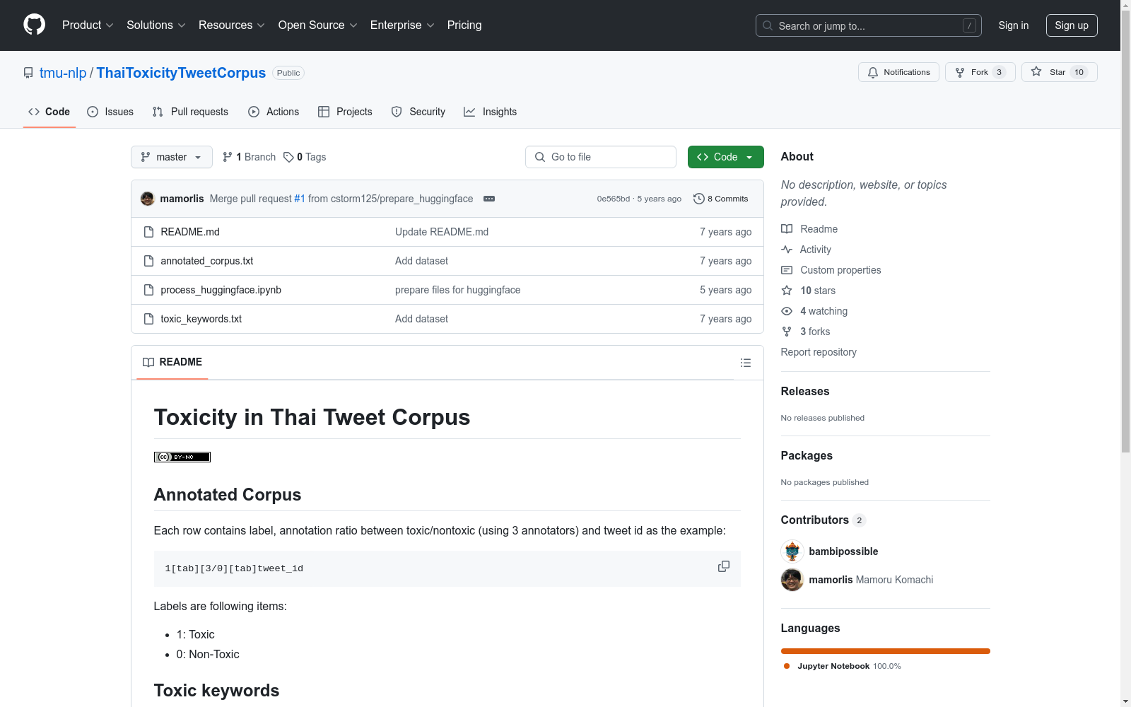Copy the code snippet to clipboard
Image resolution: width=1131 pixels, height=707 pixels.
click(x=724, y=566)
